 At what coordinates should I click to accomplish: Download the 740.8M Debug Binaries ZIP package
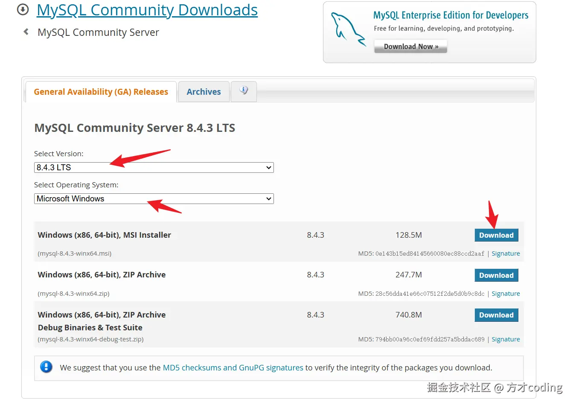tap(496, 315)
